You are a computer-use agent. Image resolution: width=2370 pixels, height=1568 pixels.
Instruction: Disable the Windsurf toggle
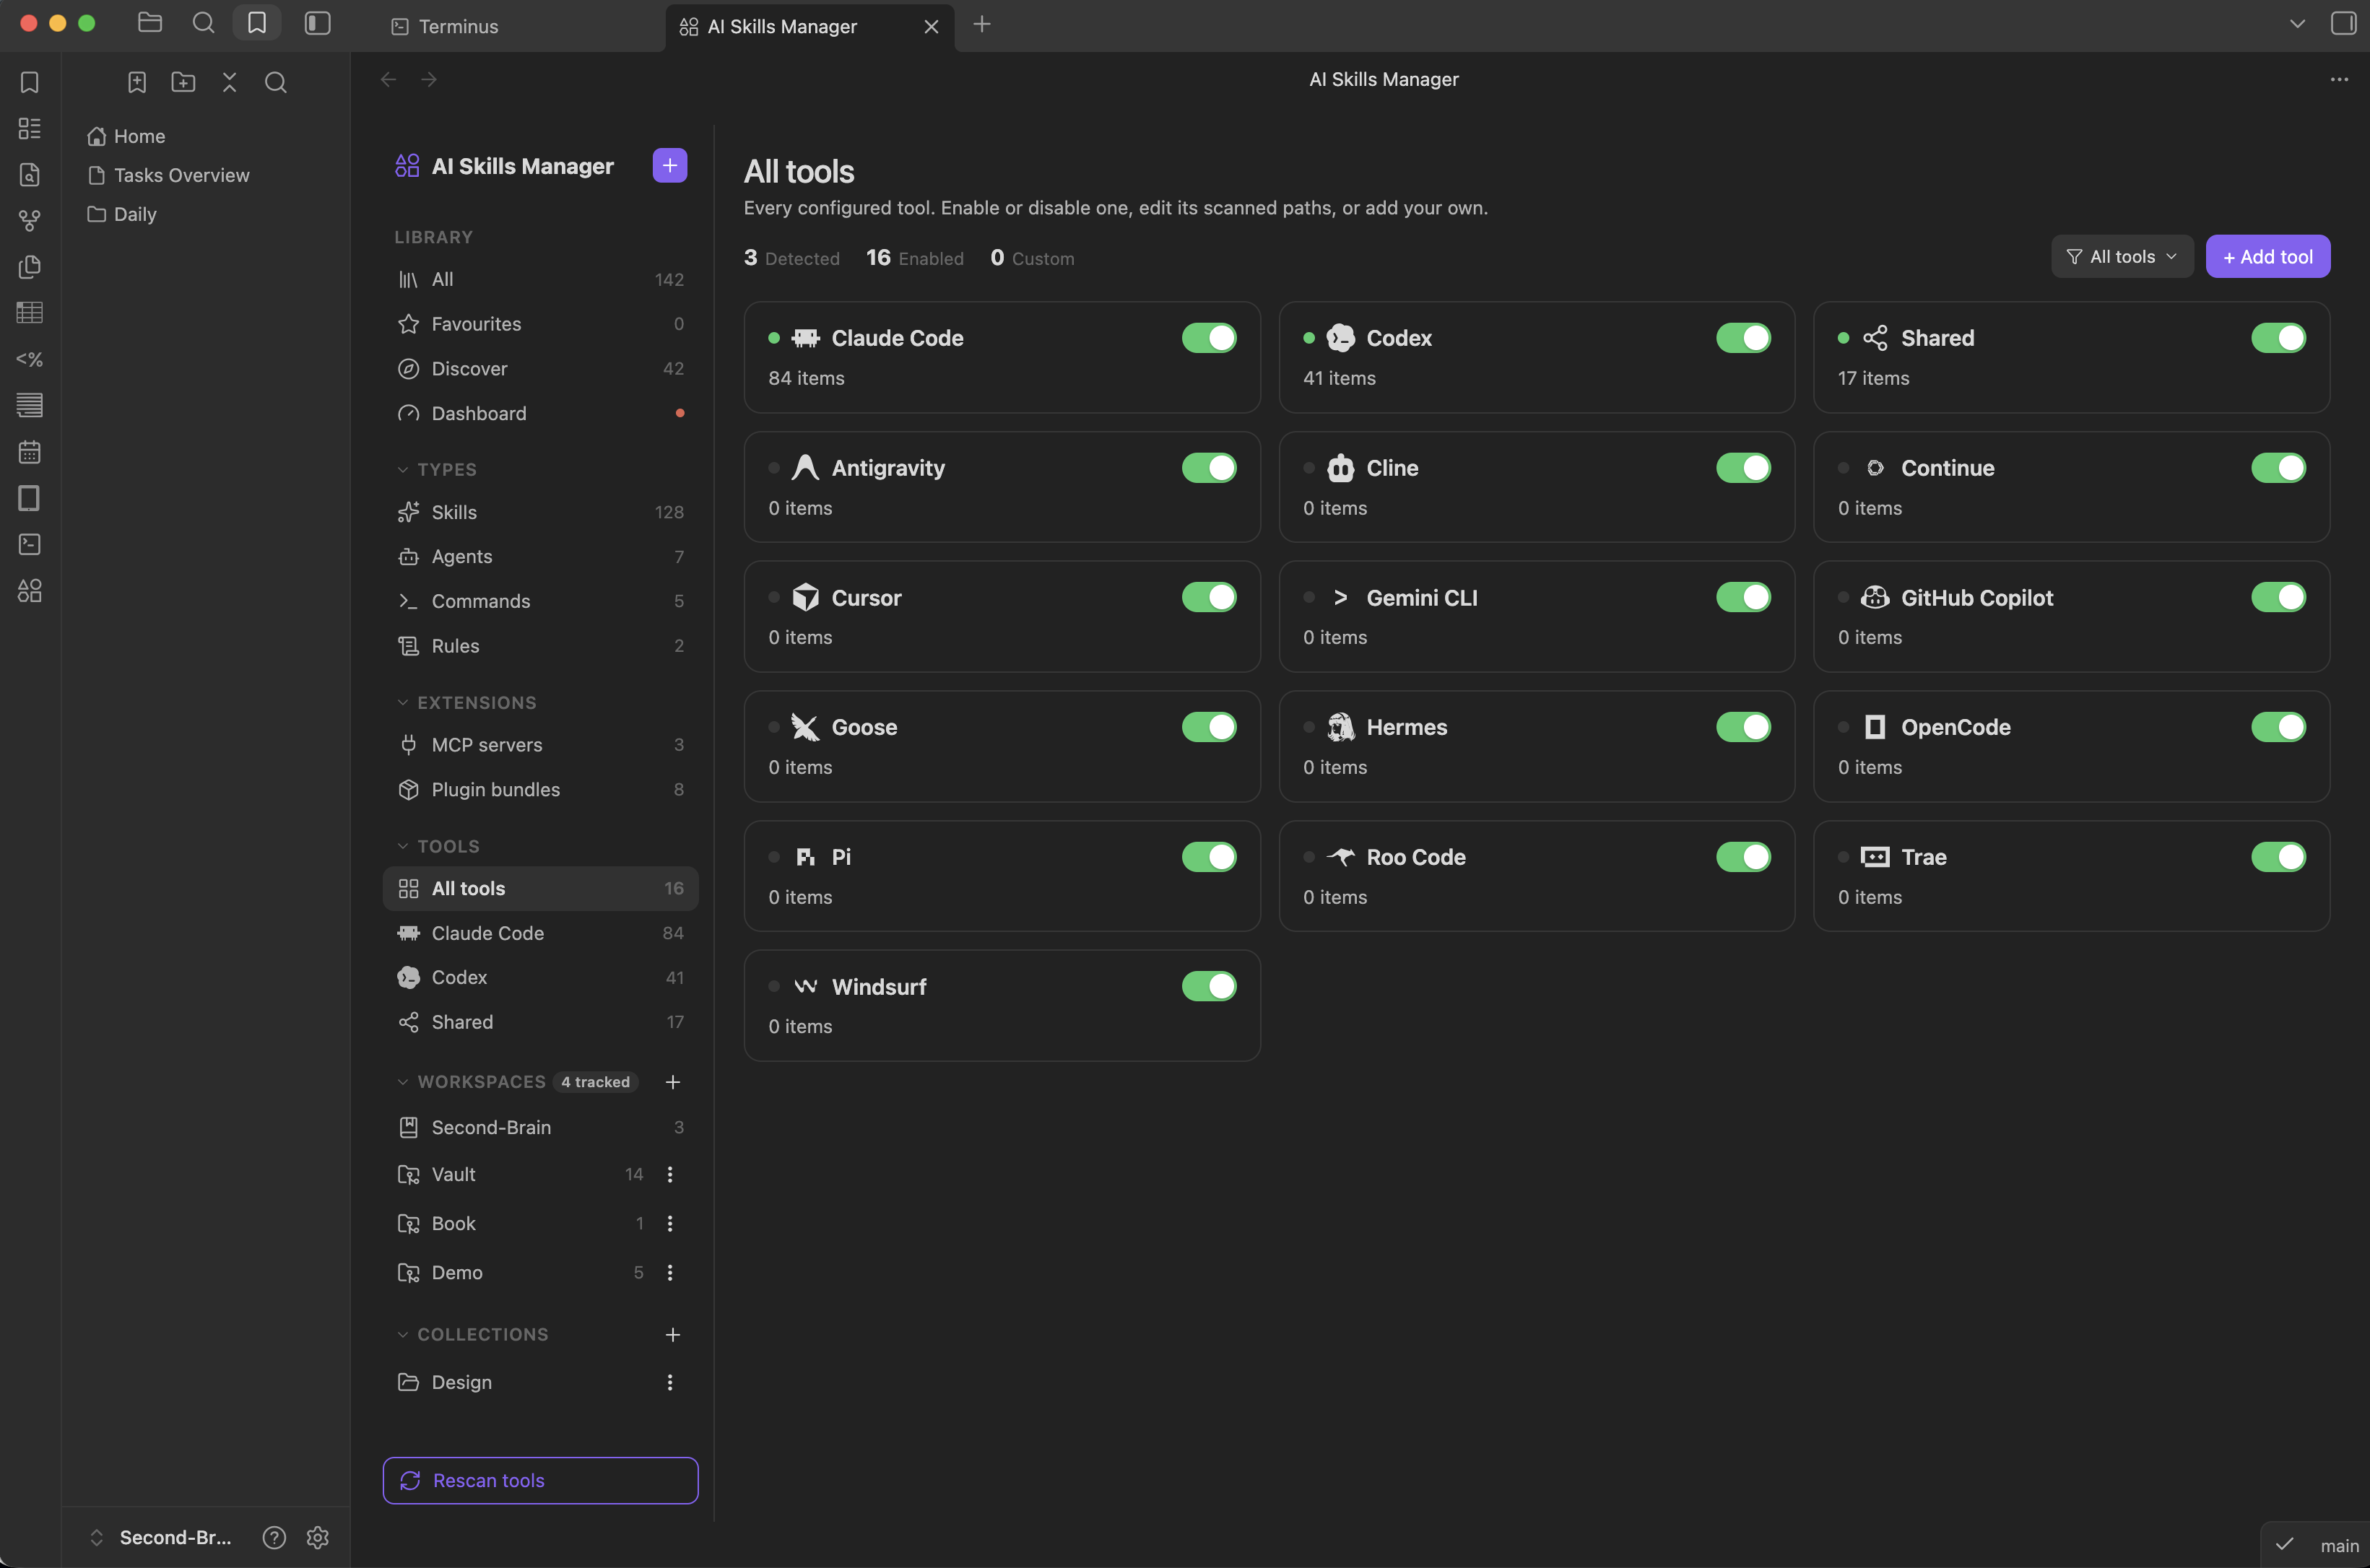(1209, 986)
